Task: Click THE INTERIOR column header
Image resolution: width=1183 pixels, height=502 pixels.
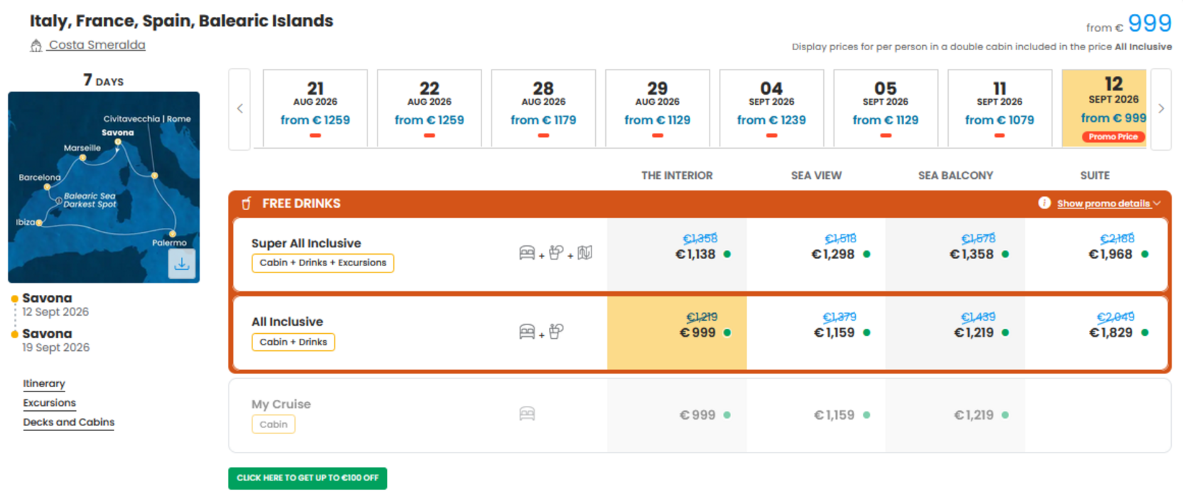Action: click(677, 176)
